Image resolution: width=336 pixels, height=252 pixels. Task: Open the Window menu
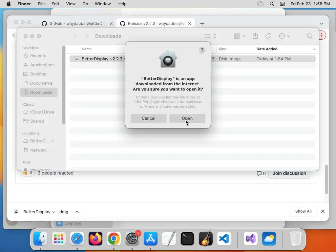coord(103,4)
